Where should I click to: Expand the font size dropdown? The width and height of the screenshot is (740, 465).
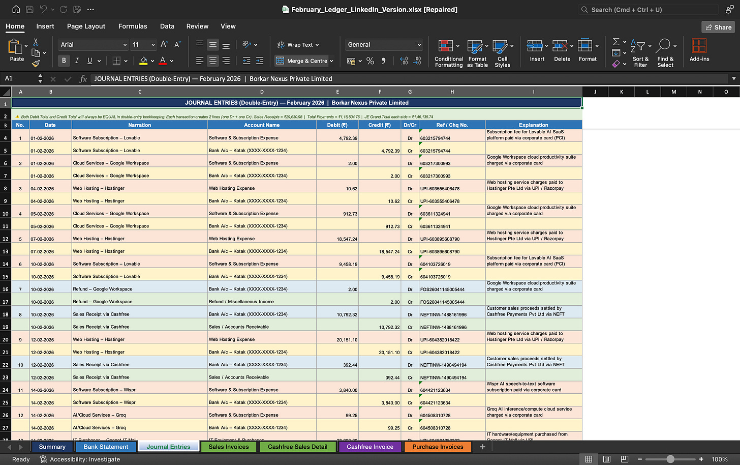point(153,45)
